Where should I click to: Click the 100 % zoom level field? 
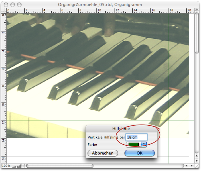(6, 166)
